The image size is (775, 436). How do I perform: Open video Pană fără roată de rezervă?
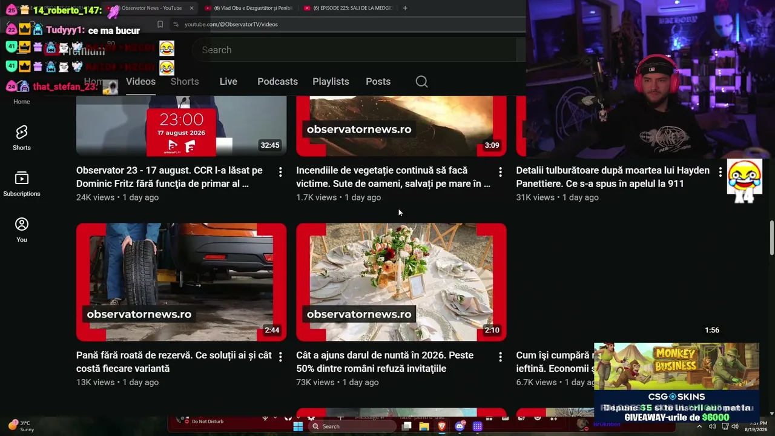click(174, 362)
